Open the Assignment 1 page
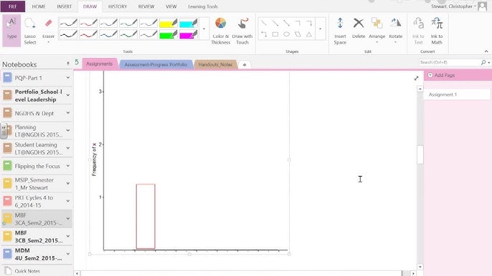The height and width of the screenshot is (276, 492). click(457, 94)
